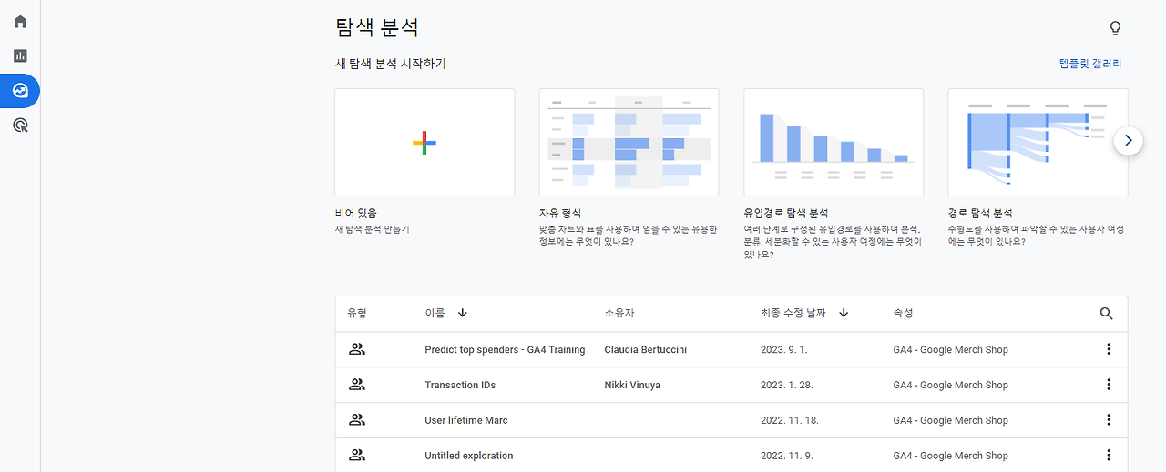Open Predict top spenders - GA4 Training exploration
The height and width of the screenshot is (472, 1166).
point(505,349)
